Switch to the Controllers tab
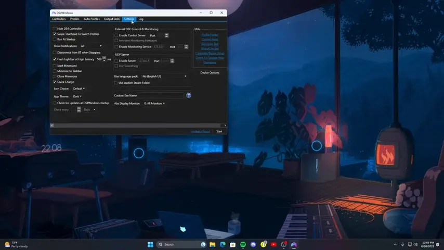This screenshot has width=444, height=250. [x=59, y=19]
